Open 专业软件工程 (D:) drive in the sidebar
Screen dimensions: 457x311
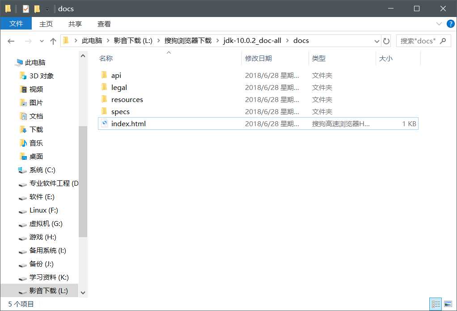click(54, 183)
